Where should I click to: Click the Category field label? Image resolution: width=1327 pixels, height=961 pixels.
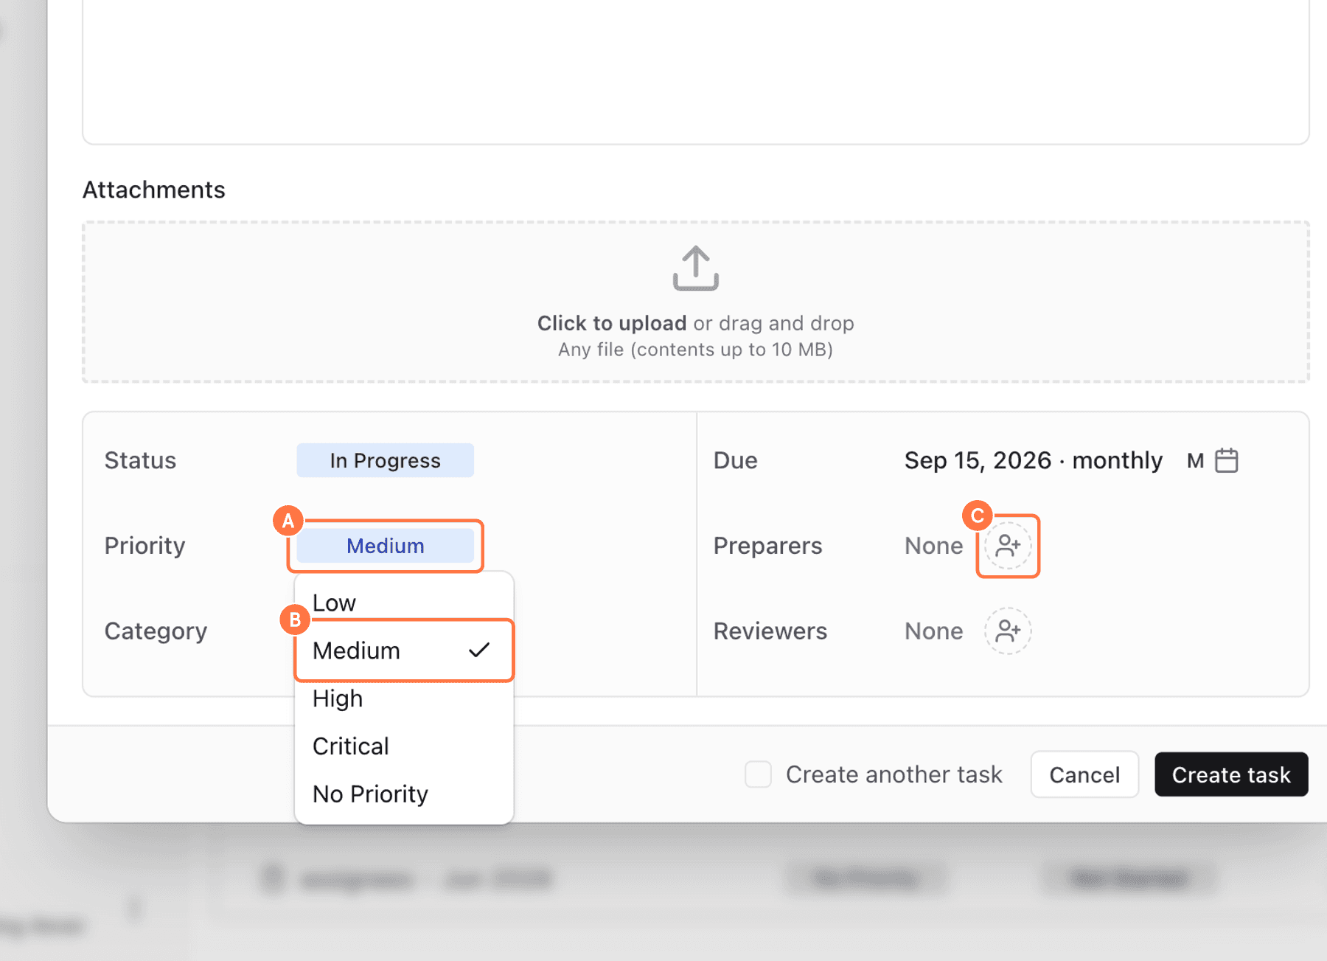click(156, 631)
